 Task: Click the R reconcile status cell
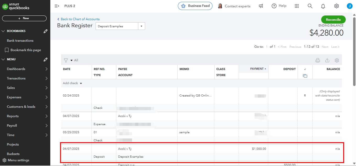point(305,96)
